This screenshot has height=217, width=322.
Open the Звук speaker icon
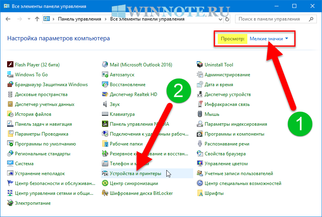pyautogui.click(x=105, y=104)
